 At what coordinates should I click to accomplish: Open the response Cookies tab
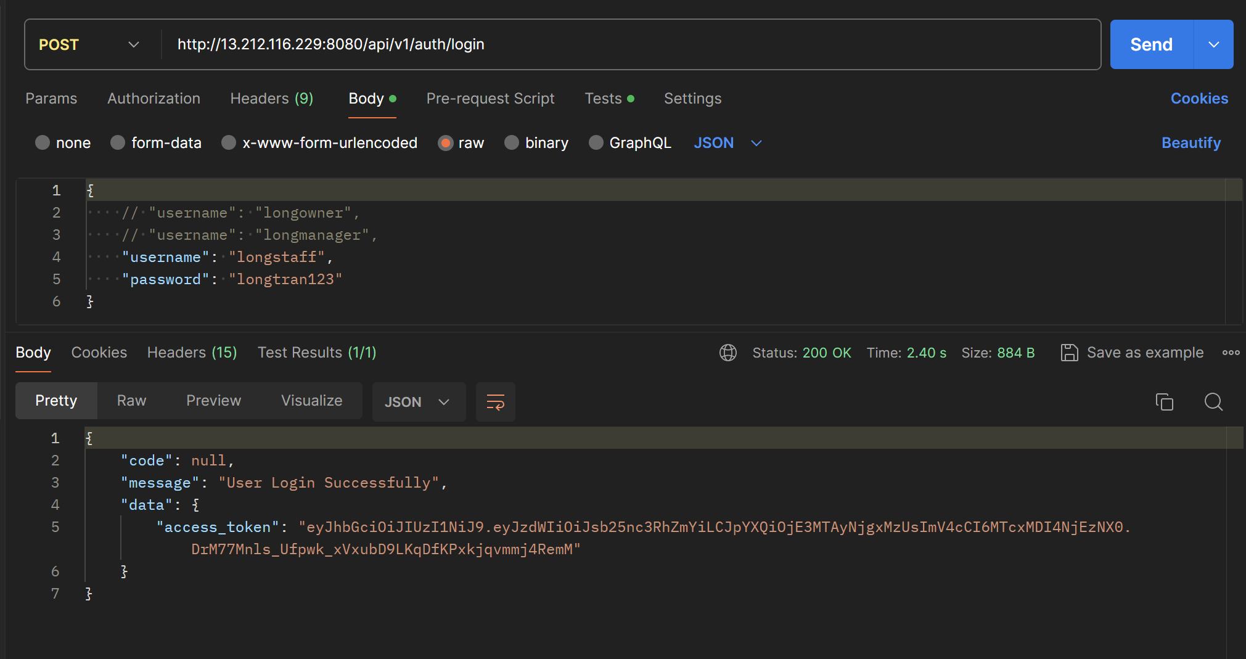[x=99, y=353]
